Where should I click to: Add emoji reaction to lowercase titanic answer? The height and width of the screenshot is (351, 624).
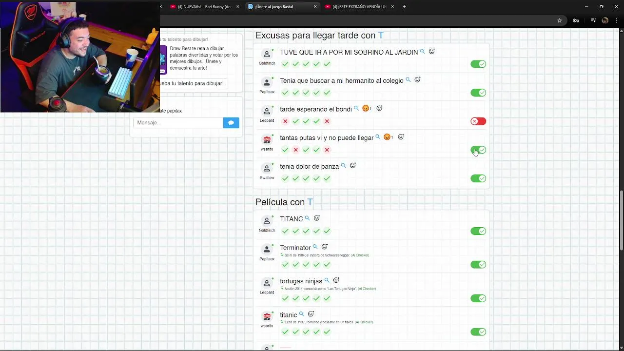311,314
